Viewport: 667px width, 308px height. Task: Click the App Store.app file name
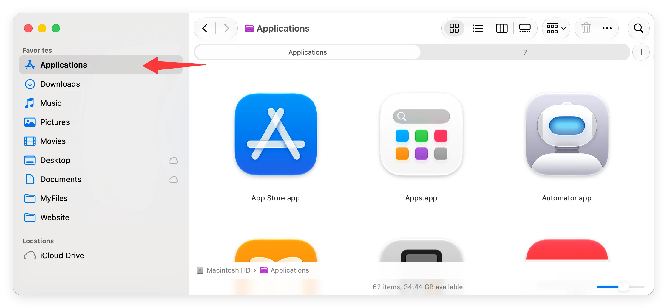click(276, 198)
